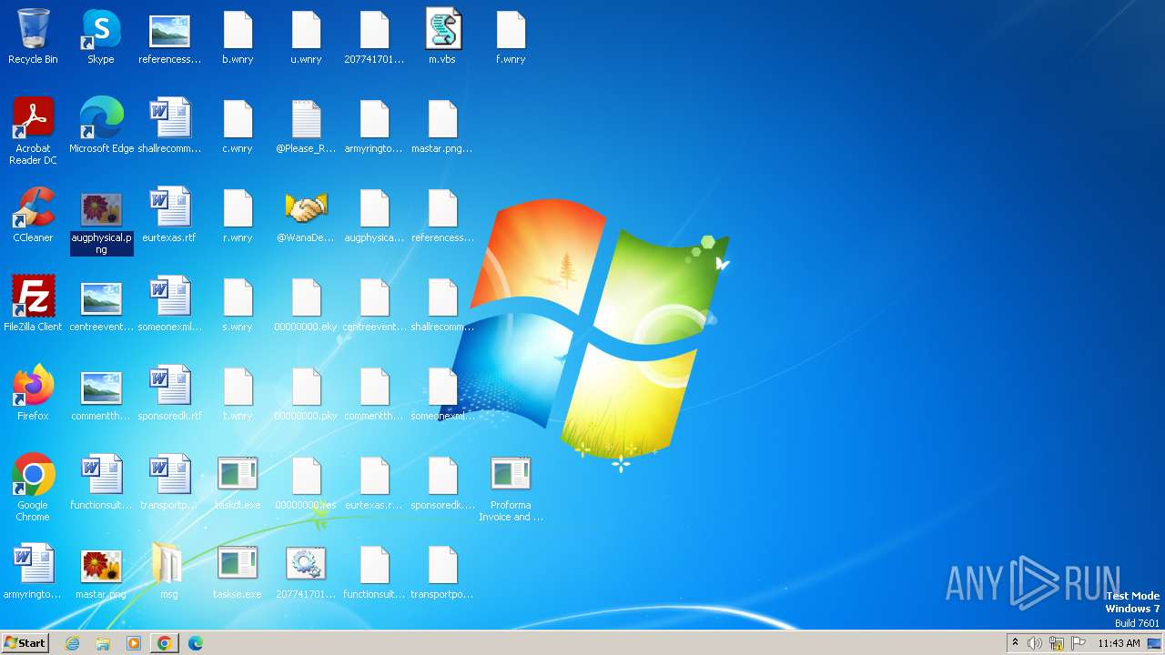1165x655 pixels.
Task: Open the Action Center flag icon
Action: (1079, 643)
